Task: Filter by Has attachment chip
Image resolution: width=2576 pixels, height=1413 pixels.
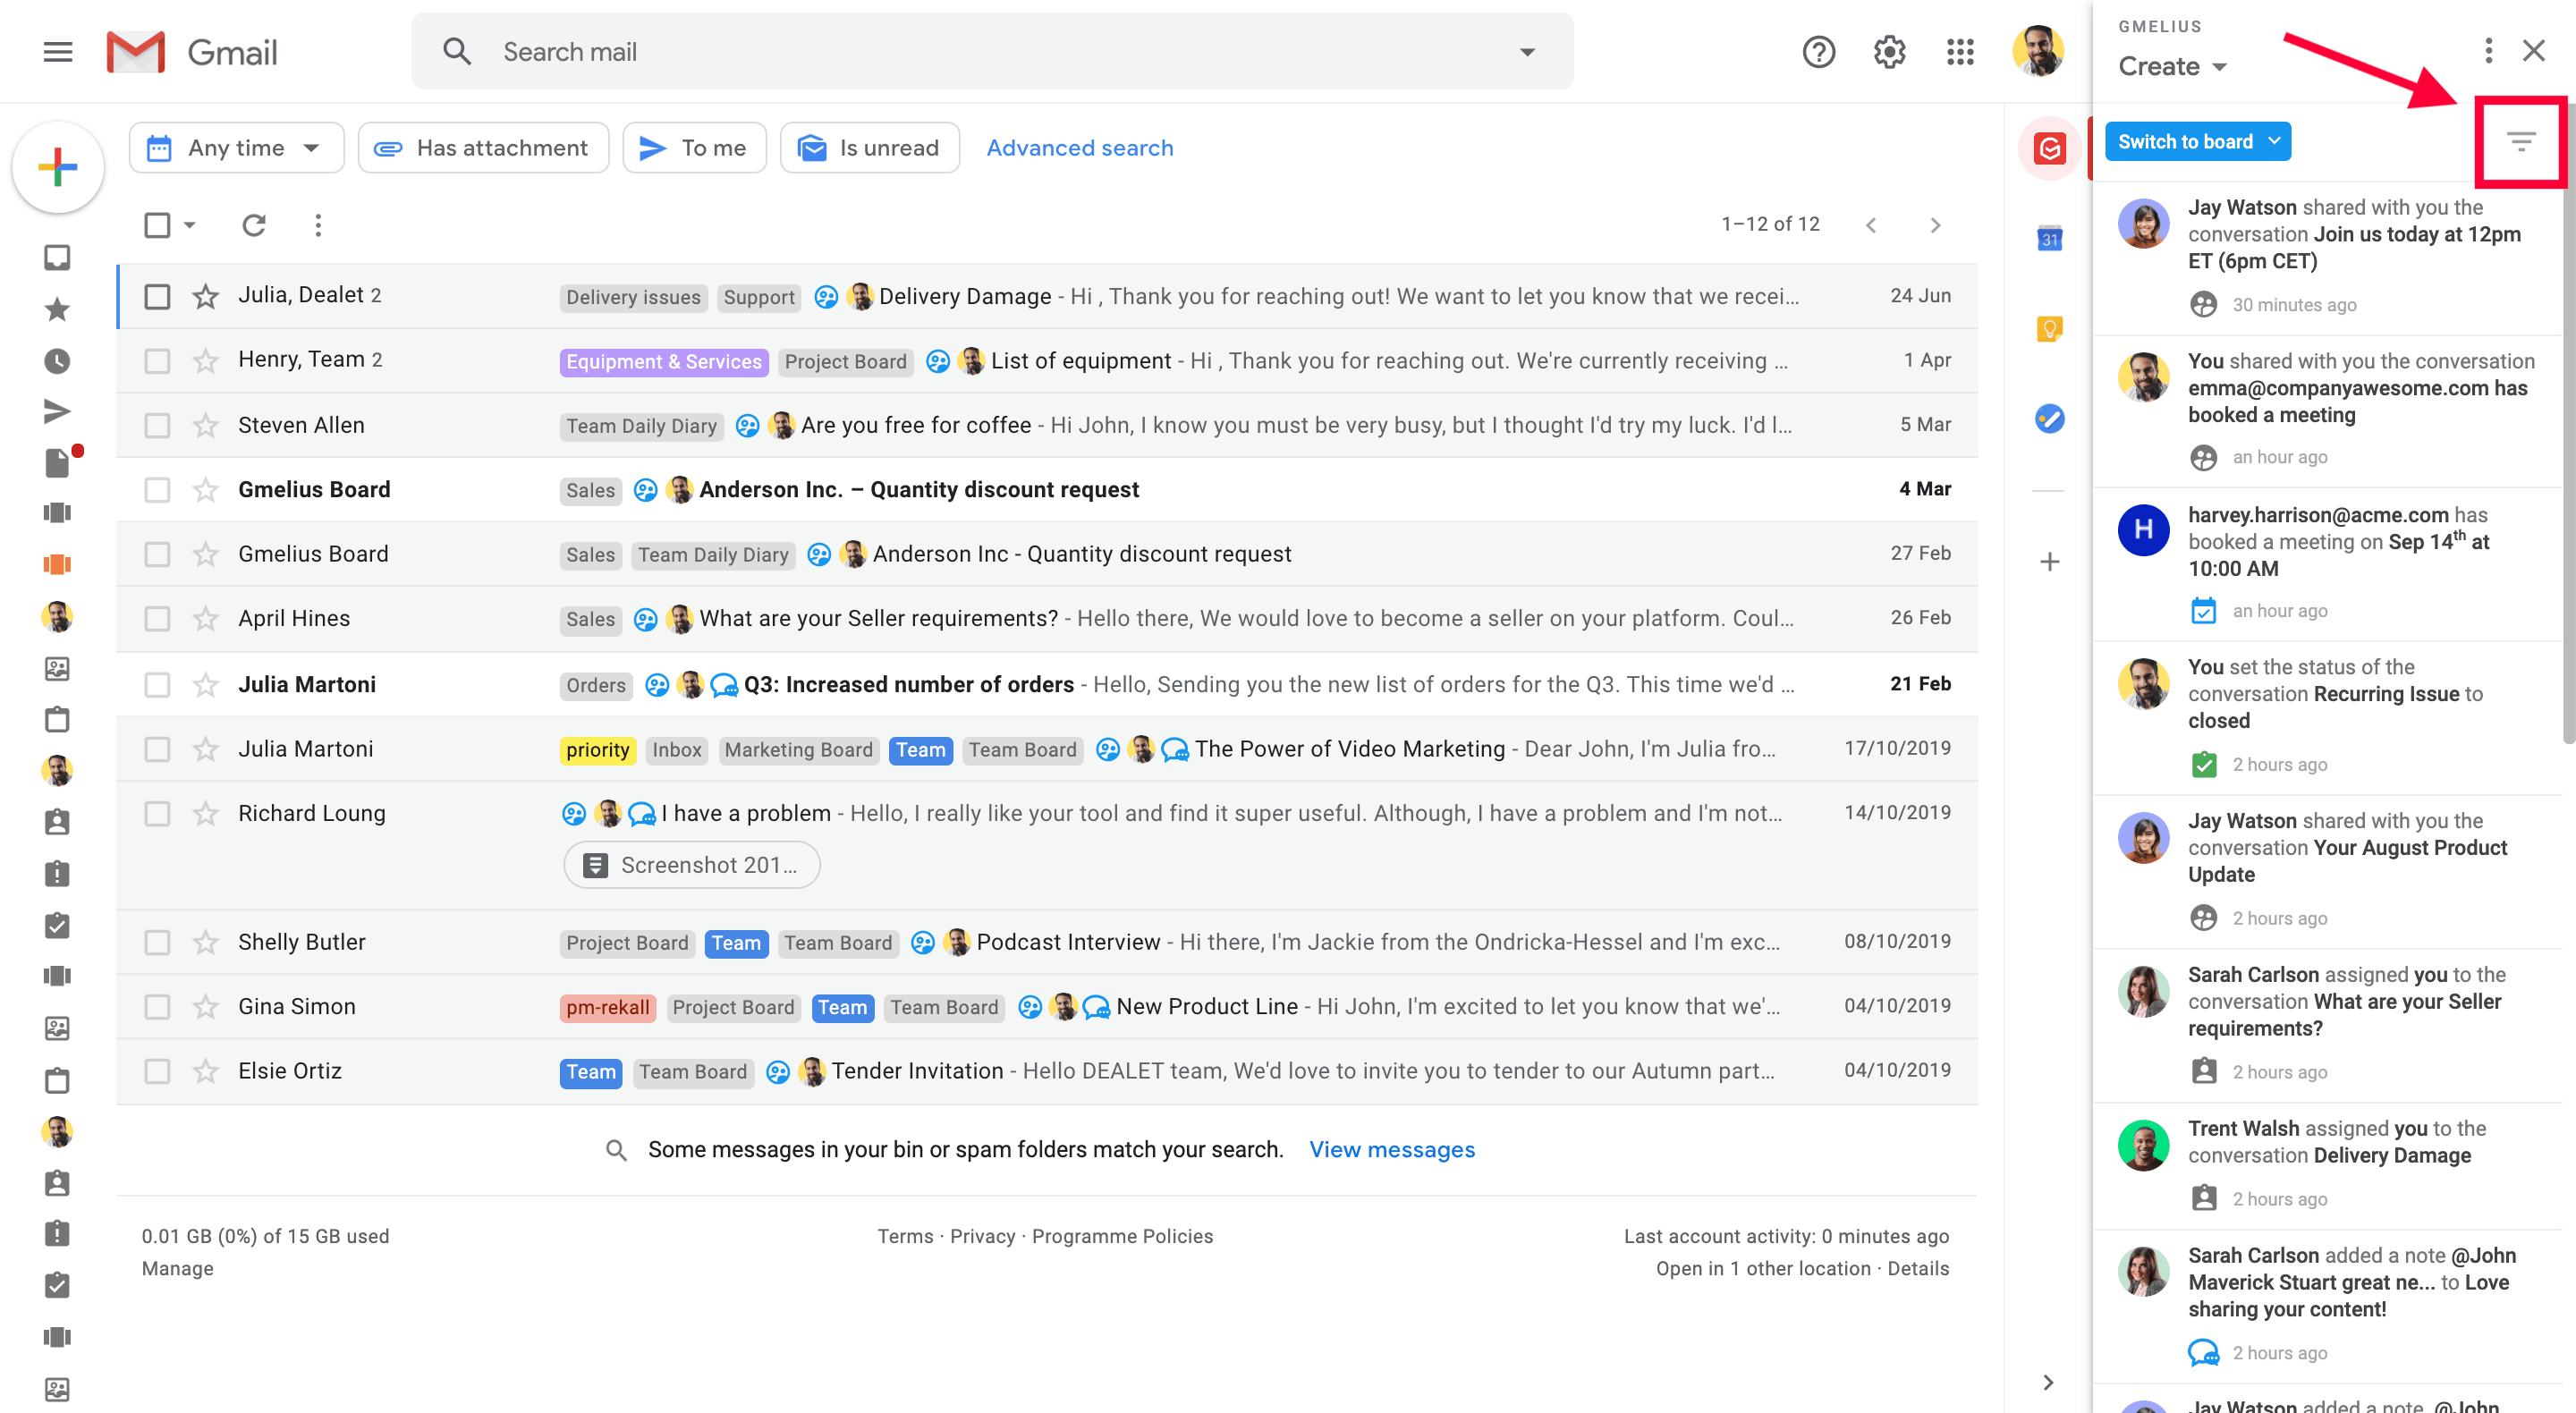Action: pyautogui.click(x=483, y=148)
